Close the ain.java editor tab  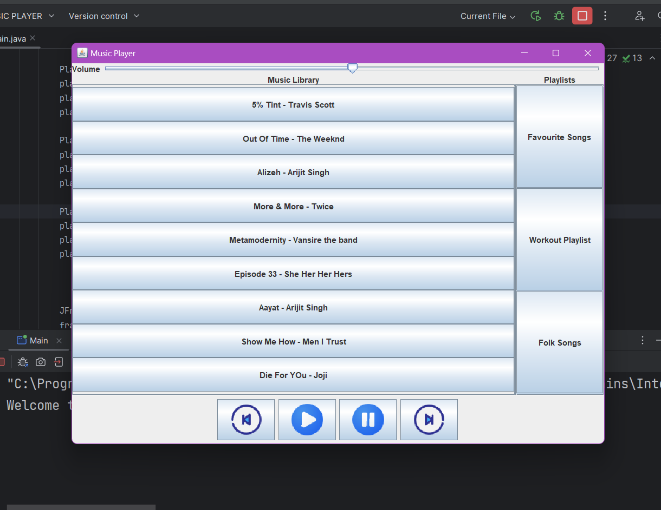pos(33,38)
